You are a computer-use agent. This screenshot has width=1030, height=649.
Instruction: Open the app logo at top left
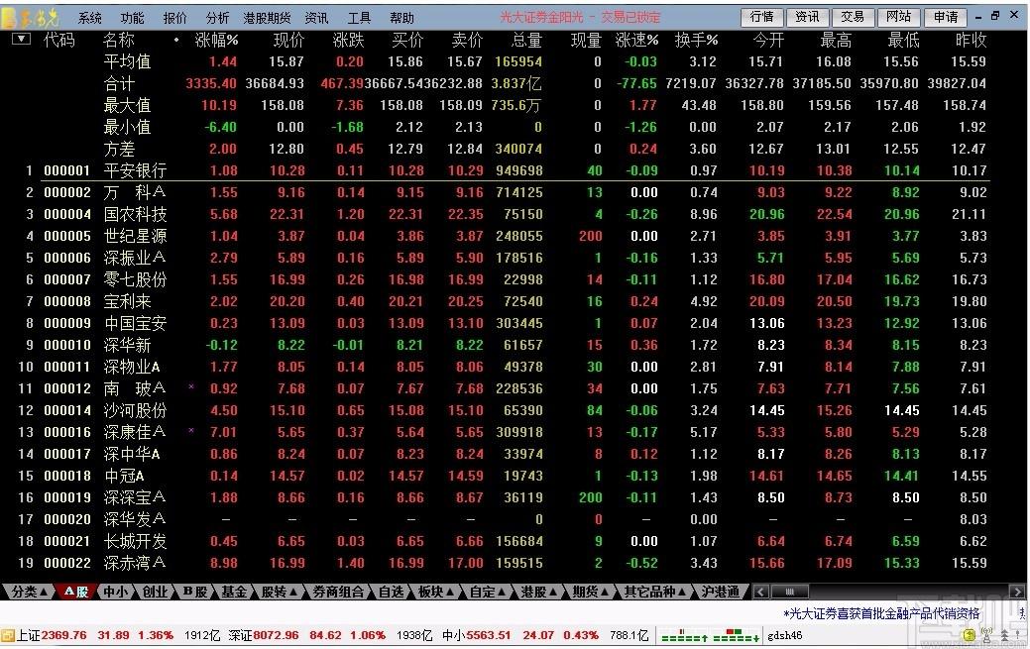(30, 17)
